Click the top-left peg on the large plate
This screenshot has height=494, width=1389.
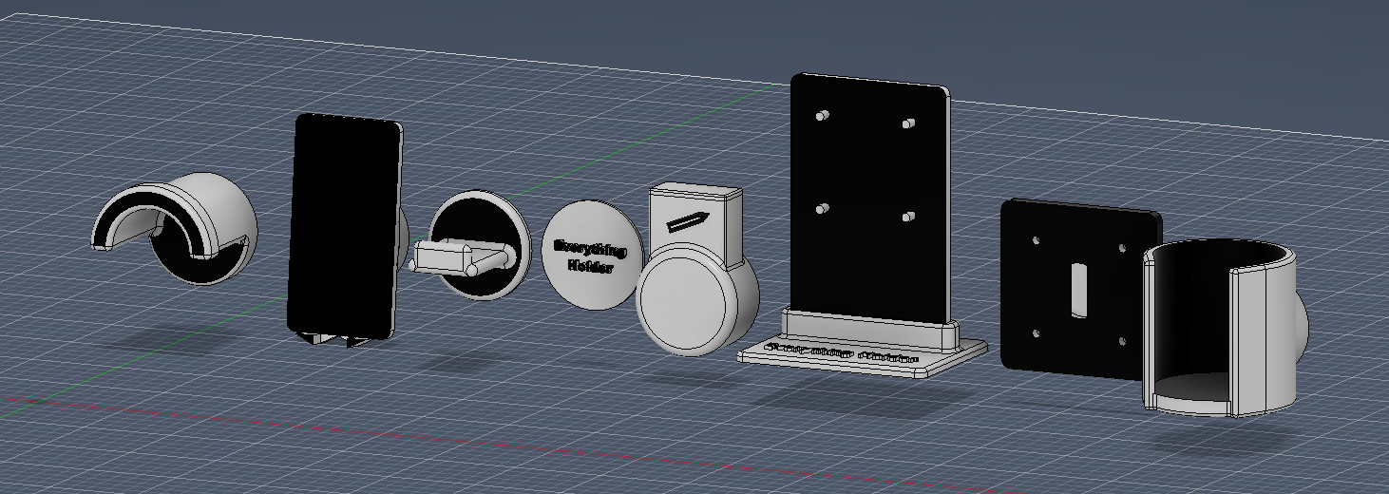coord(822,115)
